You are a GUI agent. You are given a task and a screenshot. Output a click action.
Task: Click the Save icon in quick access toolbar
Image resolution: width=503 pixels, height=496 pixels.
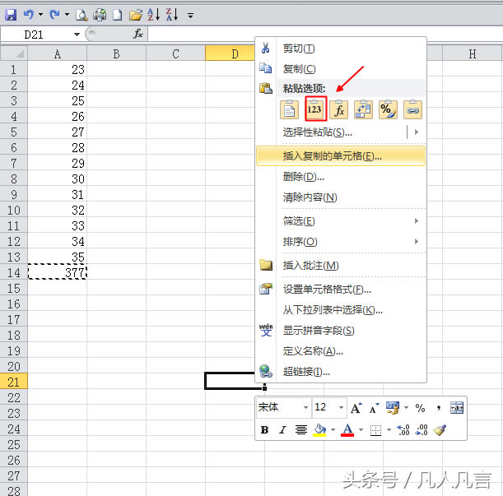11,15
